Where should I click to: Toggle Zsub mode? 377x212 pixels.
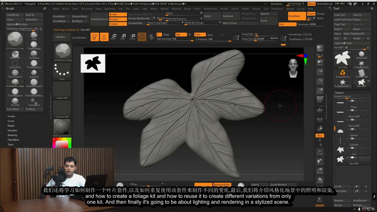coord(210,35)
